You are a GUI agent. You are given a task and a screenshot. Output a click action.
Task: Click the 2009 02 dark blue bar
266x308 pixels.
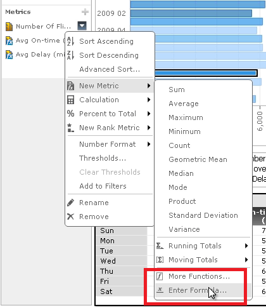pyautogui.click(x=191, y=13)
